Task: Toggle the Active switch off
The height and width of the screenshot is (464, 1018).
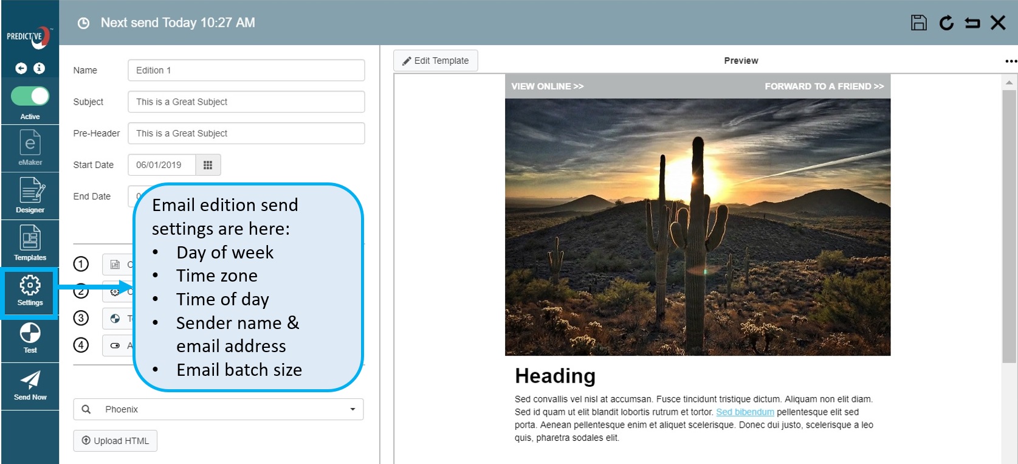Action: (x=30, y=96)
